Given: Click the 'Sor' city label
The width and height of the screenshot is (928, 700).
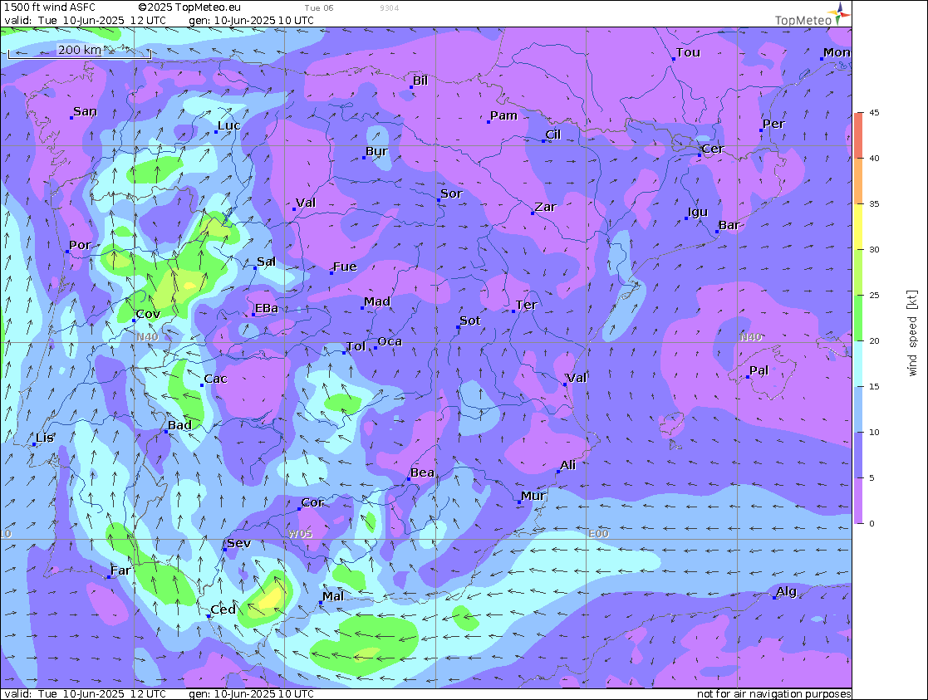Looking at the screenshot, I should click(452, 193).
